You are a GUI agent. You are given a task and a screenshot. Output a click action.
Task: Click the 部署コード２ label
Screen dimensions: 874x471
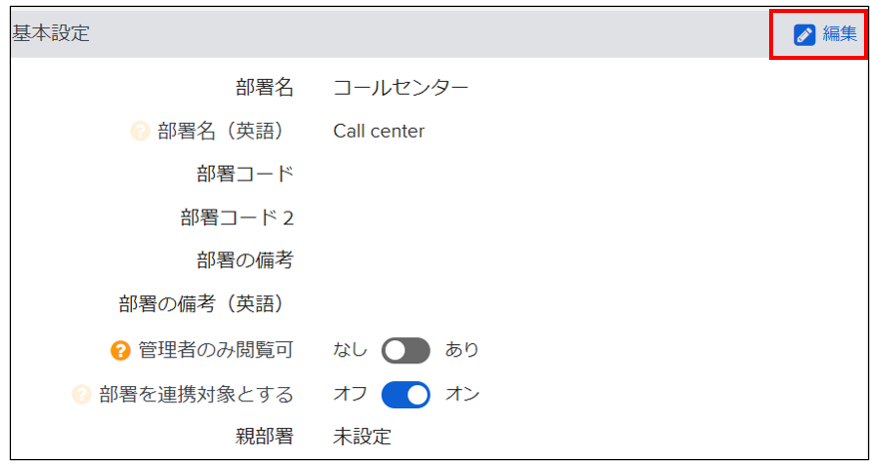(x=237, y=218)
